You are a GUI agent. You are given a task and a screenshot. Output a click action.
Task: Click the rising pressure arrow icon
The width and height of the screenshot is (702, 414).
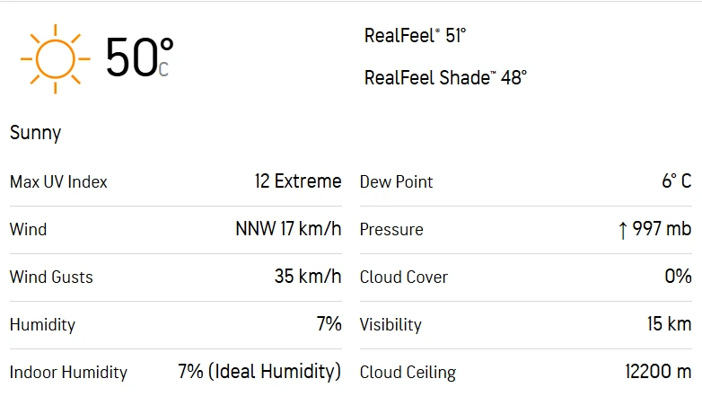pos(622,230)
